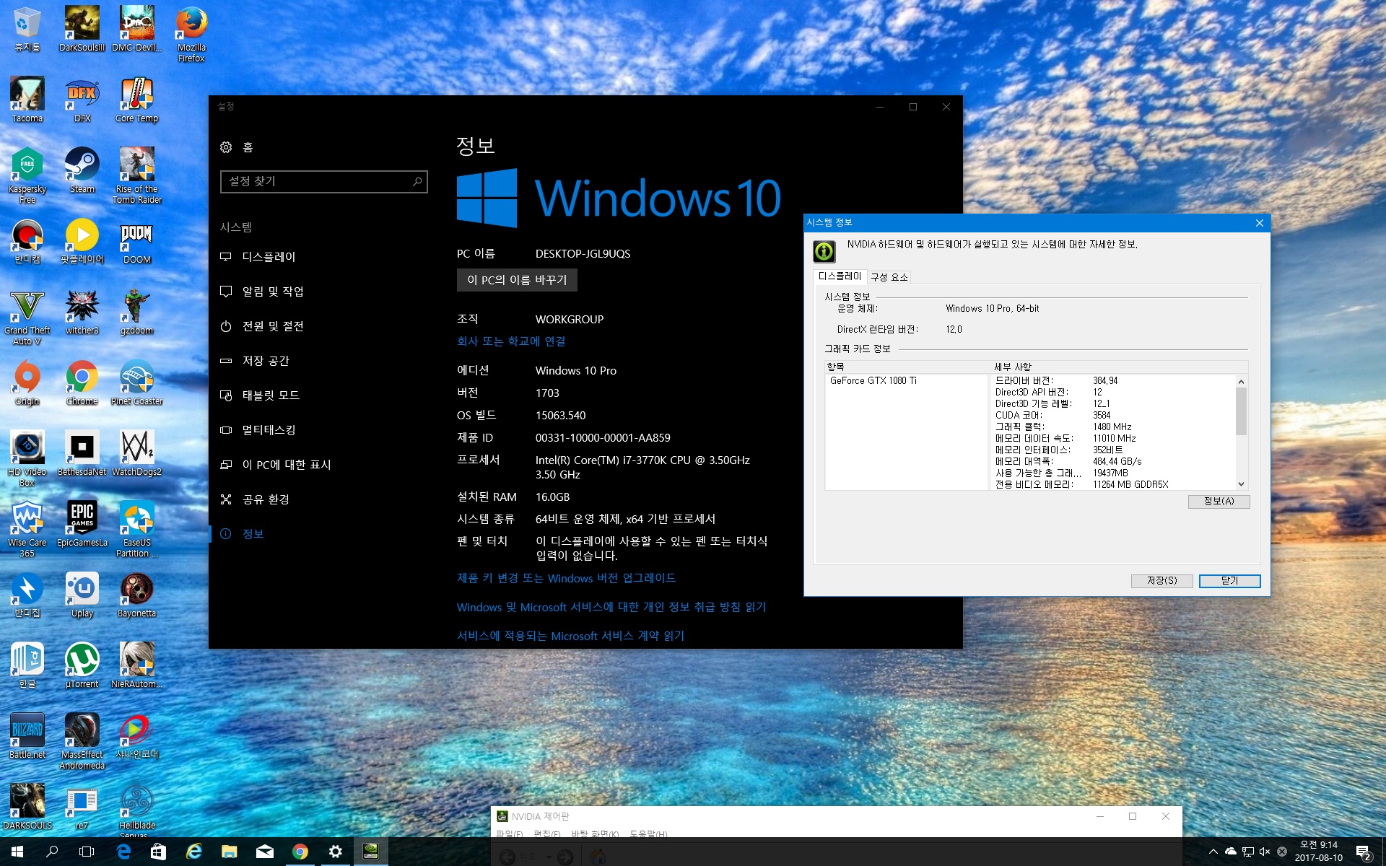Click the taskbar clock showing 오전 9:14
Screen dimensions: 1386x866
tap(1319, 852)
